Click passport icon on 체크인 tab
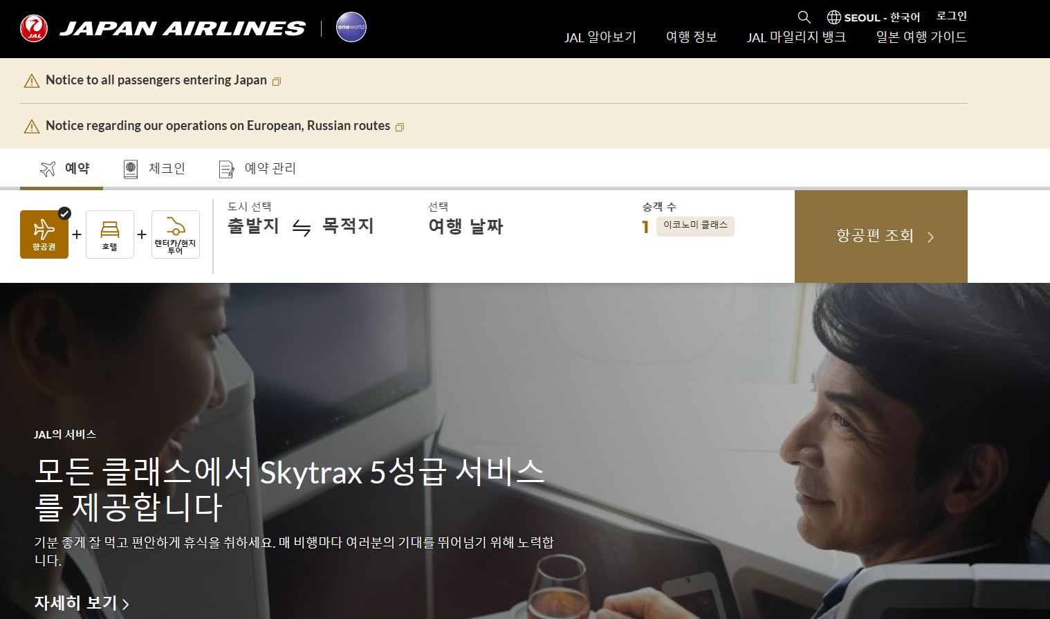This screenshot has height=619, width=1050. click(131, 169)
